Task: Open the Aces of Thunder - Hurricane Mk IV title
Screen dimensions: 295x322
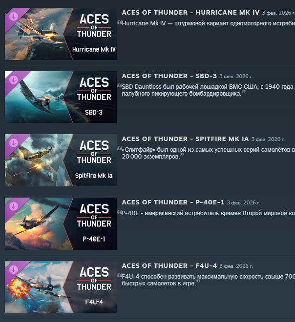Action: pos(190,13)
